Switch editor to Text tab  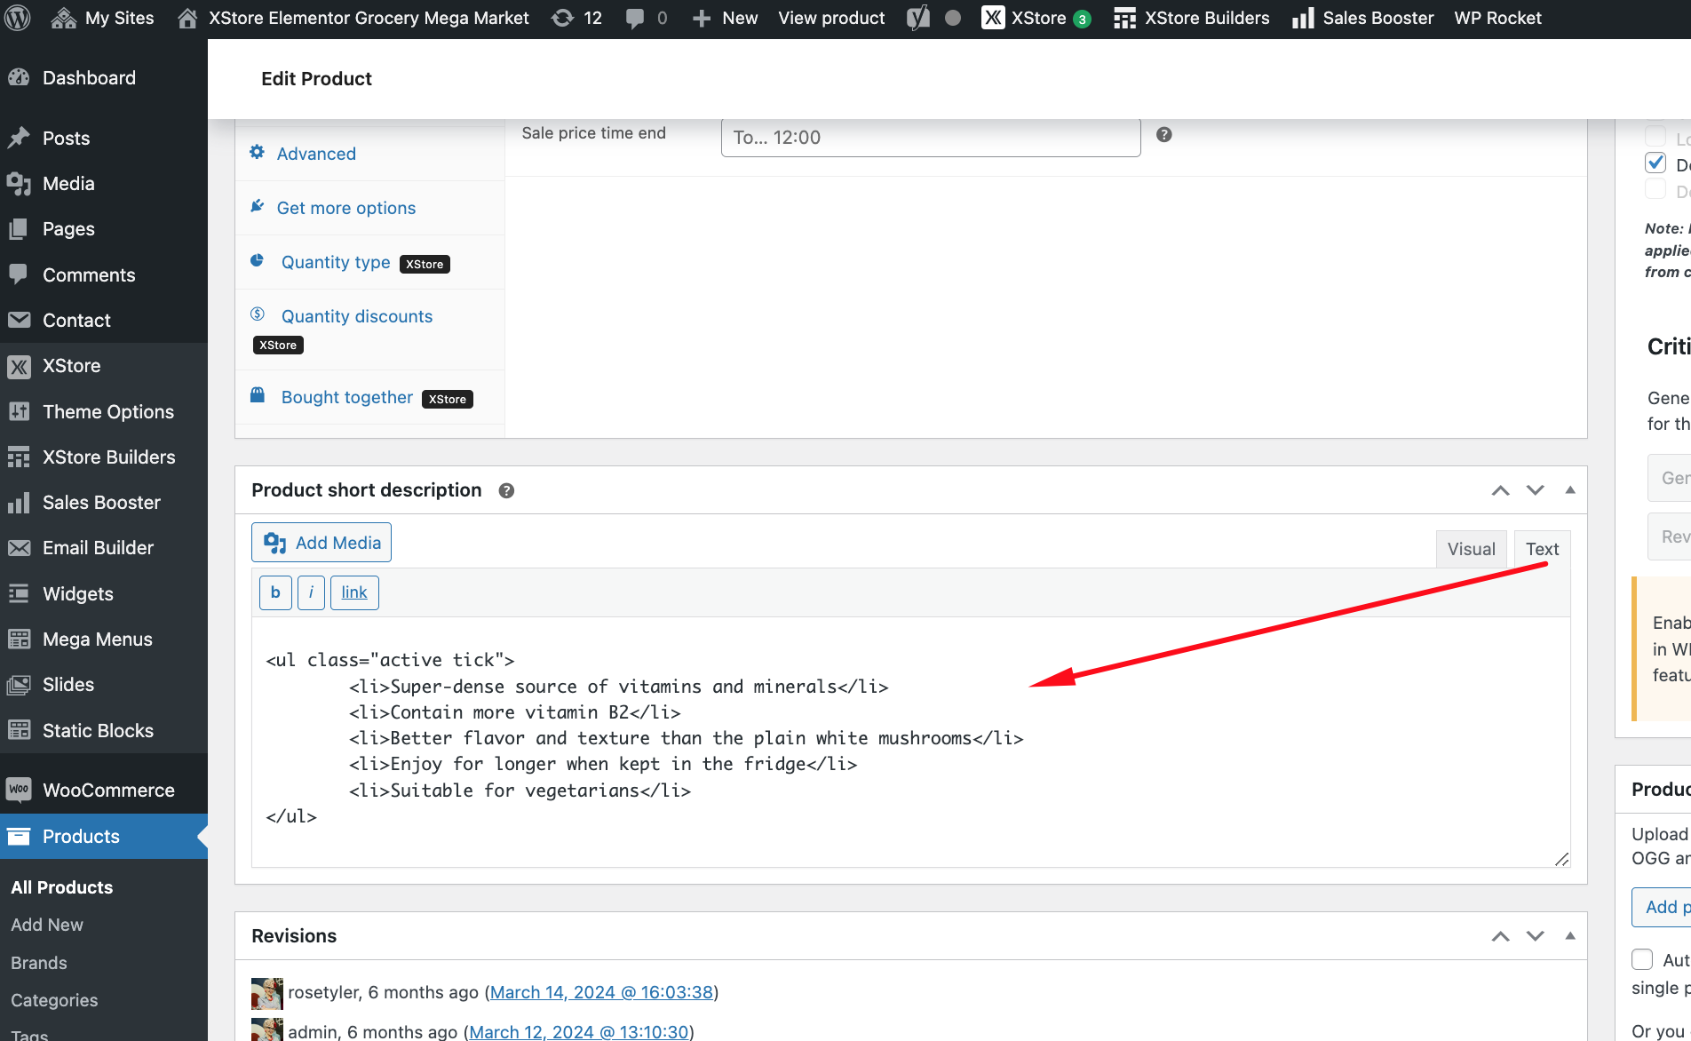point(1543,549)
